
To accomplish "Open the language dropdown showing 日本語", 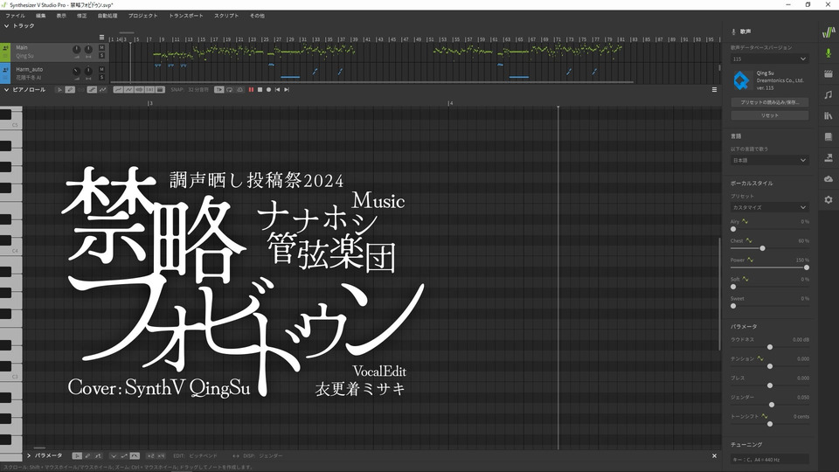I will click(769, 160).
